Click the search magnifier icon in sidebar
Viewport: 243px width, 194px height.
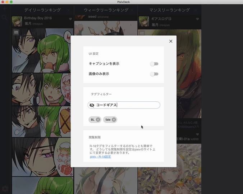click(x=5, y=18)
